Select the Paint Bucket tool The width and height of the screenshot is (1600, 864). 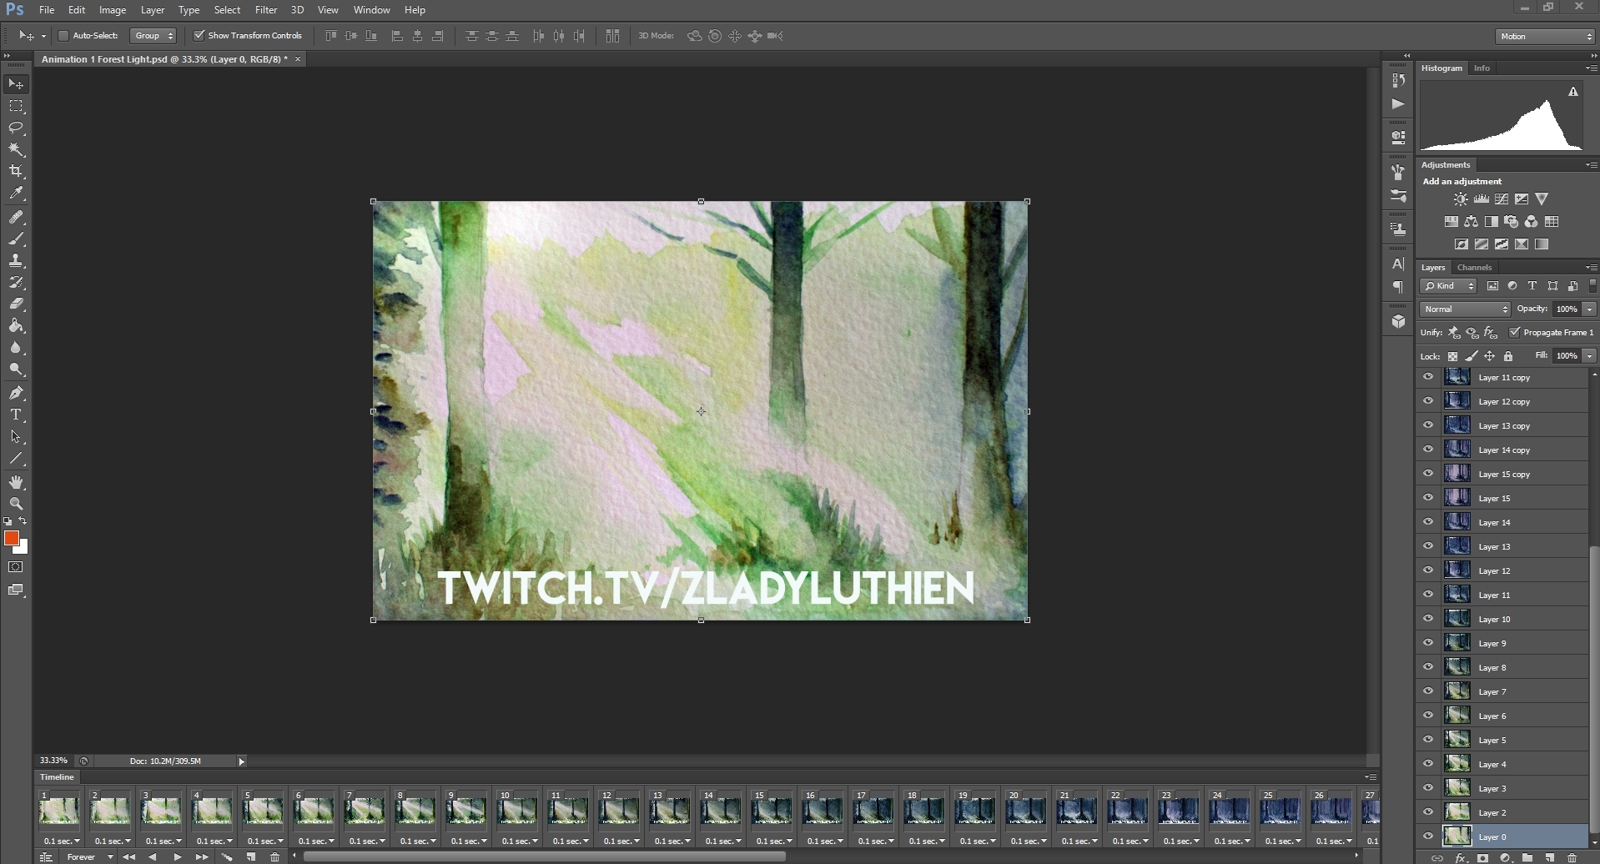coord(16,326)
